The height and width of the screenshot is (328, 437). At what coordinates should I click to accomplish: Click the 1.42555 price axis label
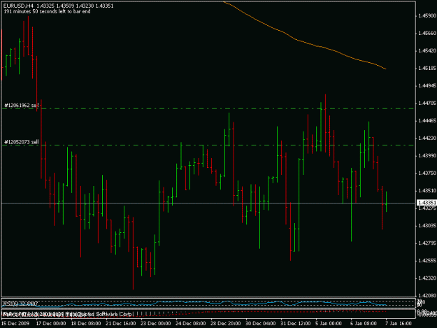[x=427, y=261]
